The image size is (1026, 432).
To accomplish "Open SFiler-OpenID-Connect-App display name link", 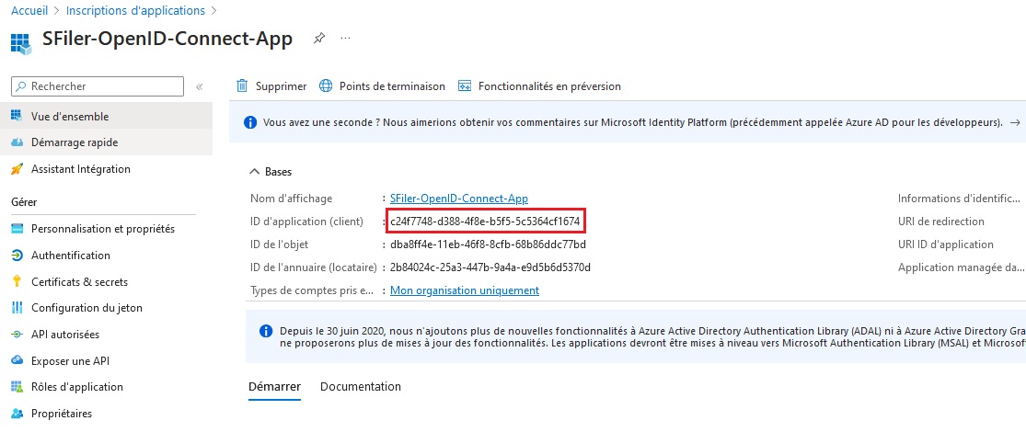I will 458,198.
